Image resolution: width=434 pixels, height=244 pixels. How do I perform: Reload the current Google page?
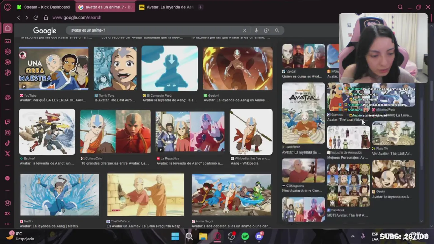(36, 18)
